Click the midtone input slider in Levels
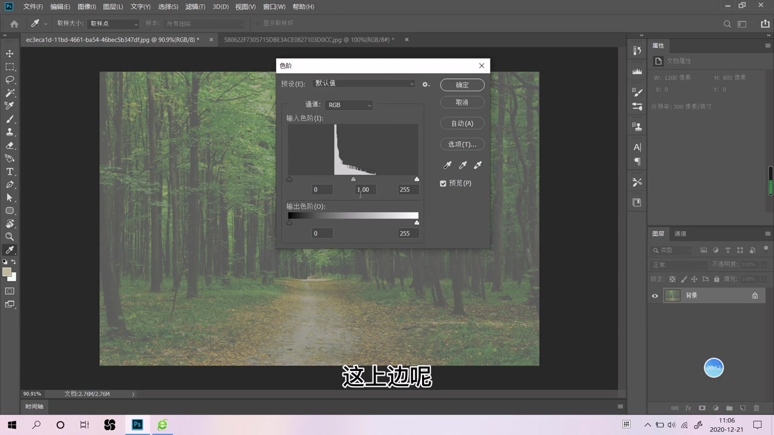 (354, 179)
